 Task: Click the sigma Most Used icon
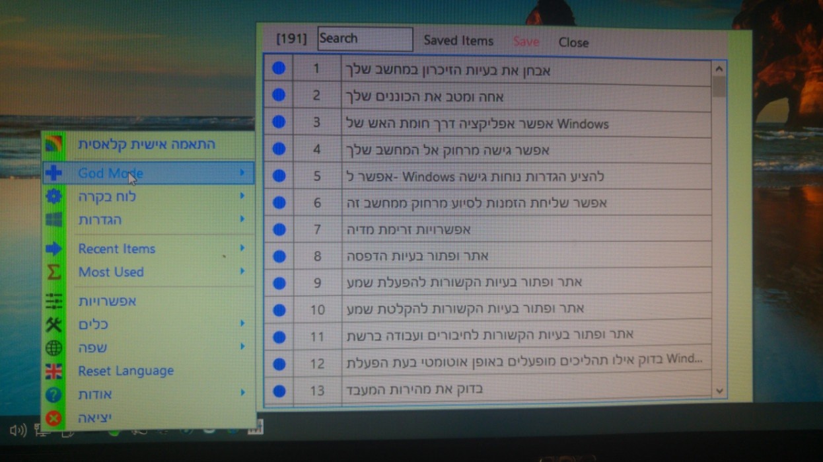coord(54,272)
